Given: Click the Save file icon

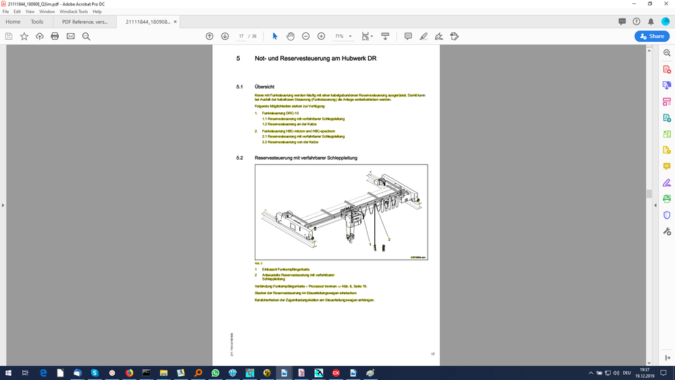Looking at the screenshot, I should 9,37.
